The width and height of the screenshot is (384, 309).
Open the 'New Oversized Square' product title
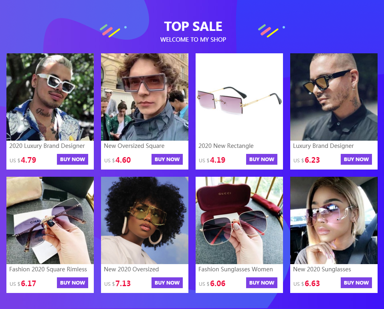pos(134,146)
